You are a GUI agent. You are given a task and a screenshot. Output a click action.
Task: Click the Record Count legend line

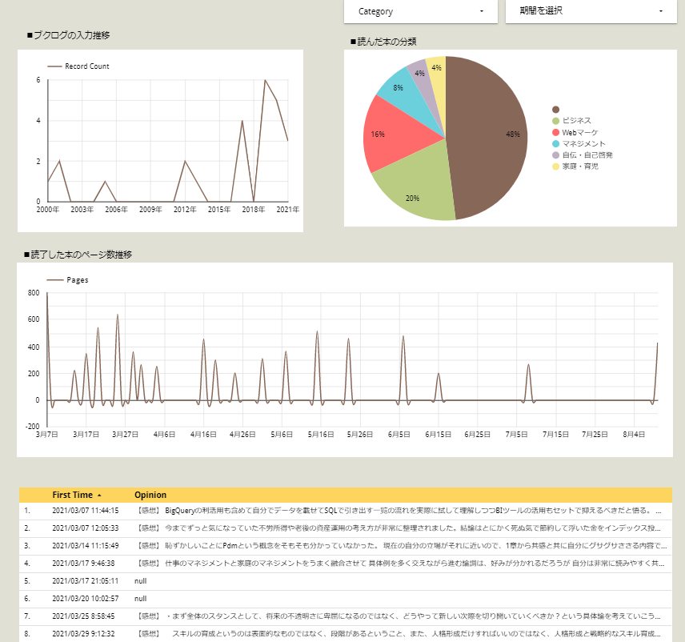[78, 66]
